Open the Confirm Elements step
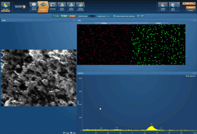Viewport: 197px width, 134px height. (71, 7)
